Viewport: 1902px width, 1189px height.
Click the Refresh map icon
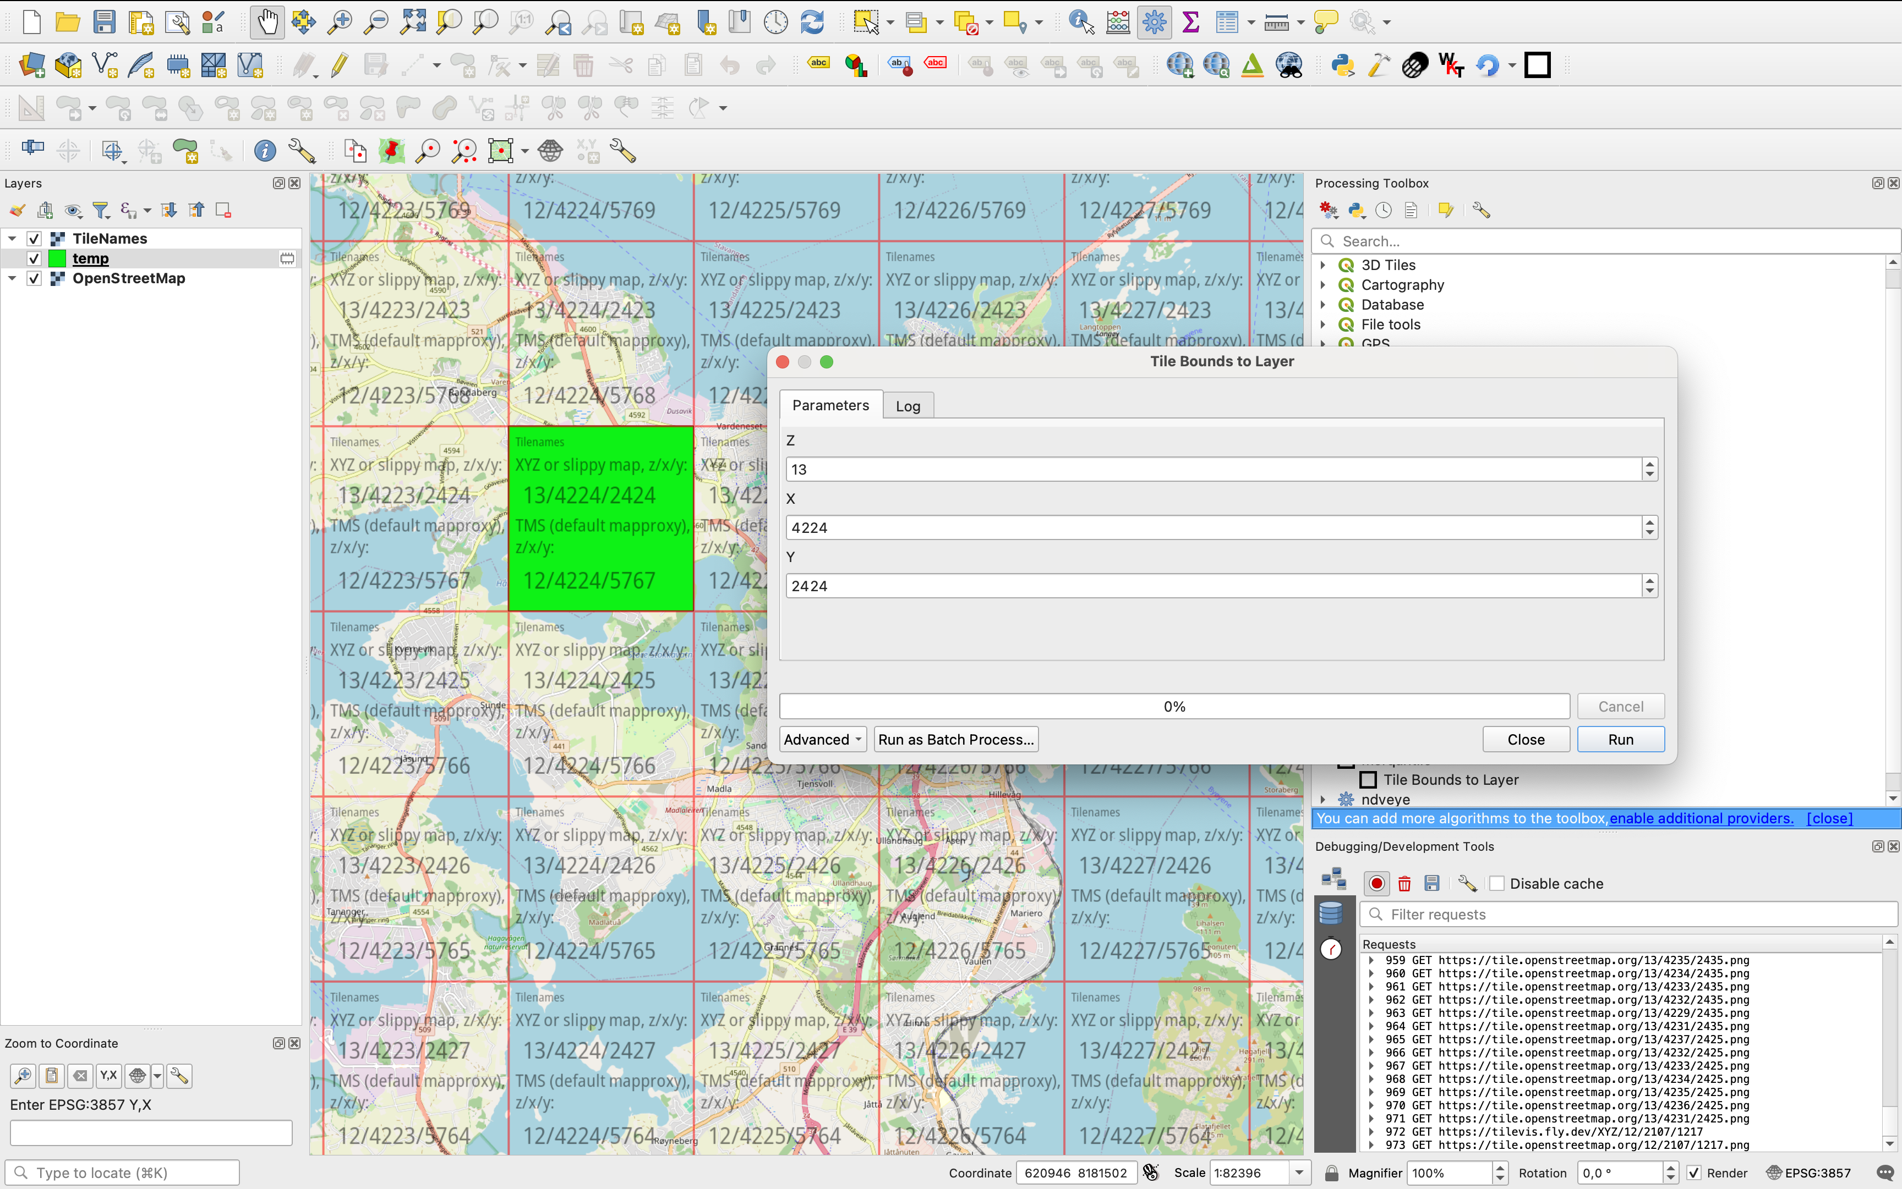point(812,22)
